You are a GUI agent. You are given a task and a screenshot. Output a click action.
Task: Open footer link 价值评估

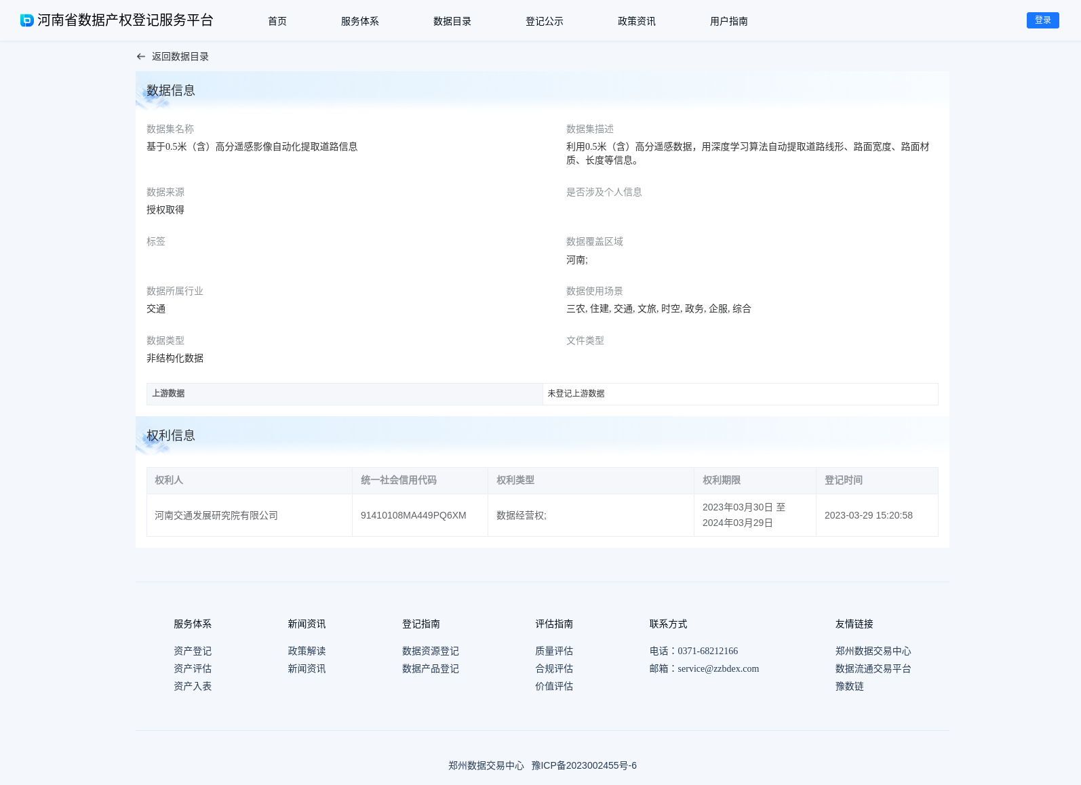554,686
